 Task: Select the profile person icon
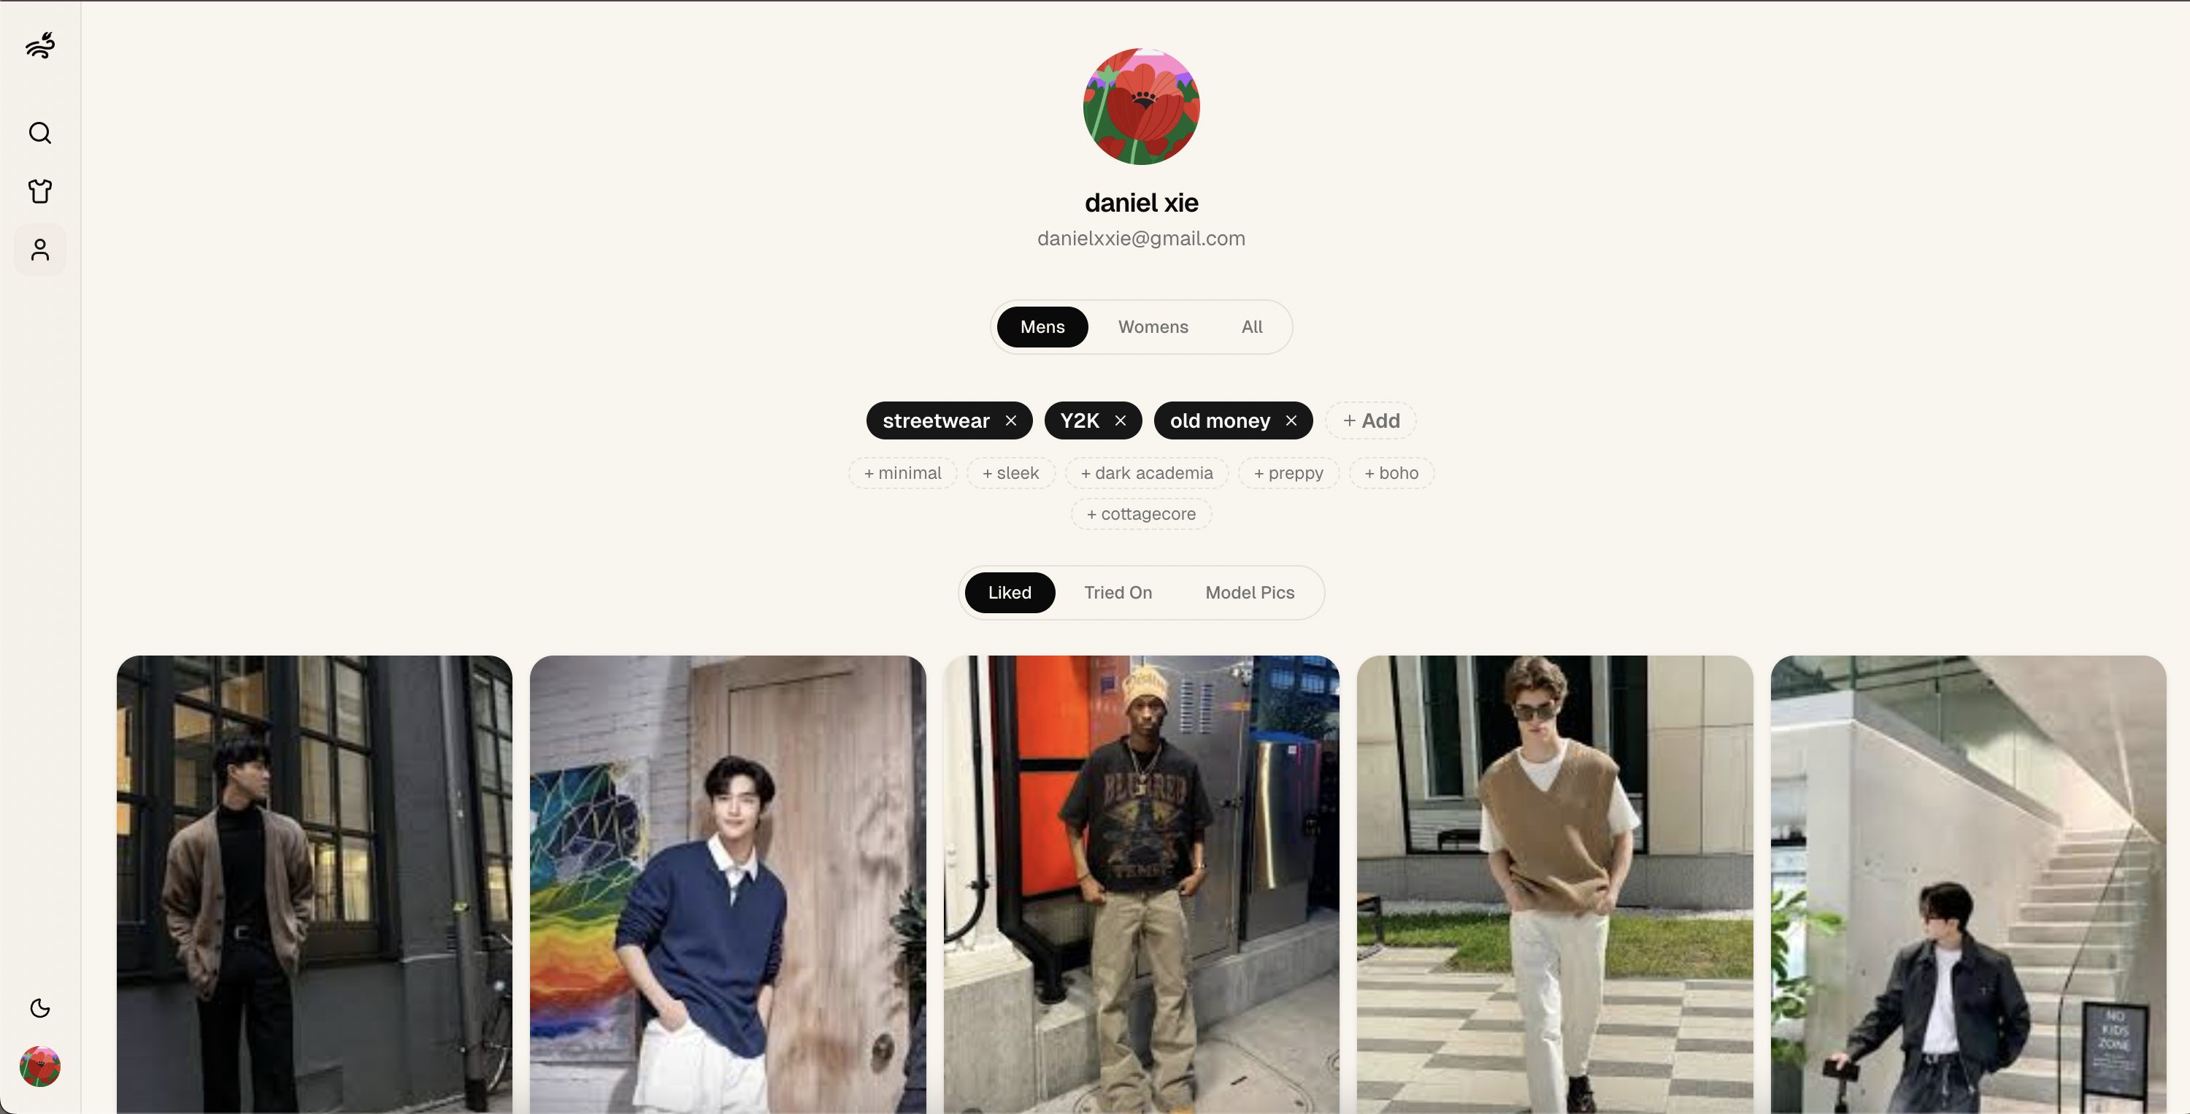(40, 249)
